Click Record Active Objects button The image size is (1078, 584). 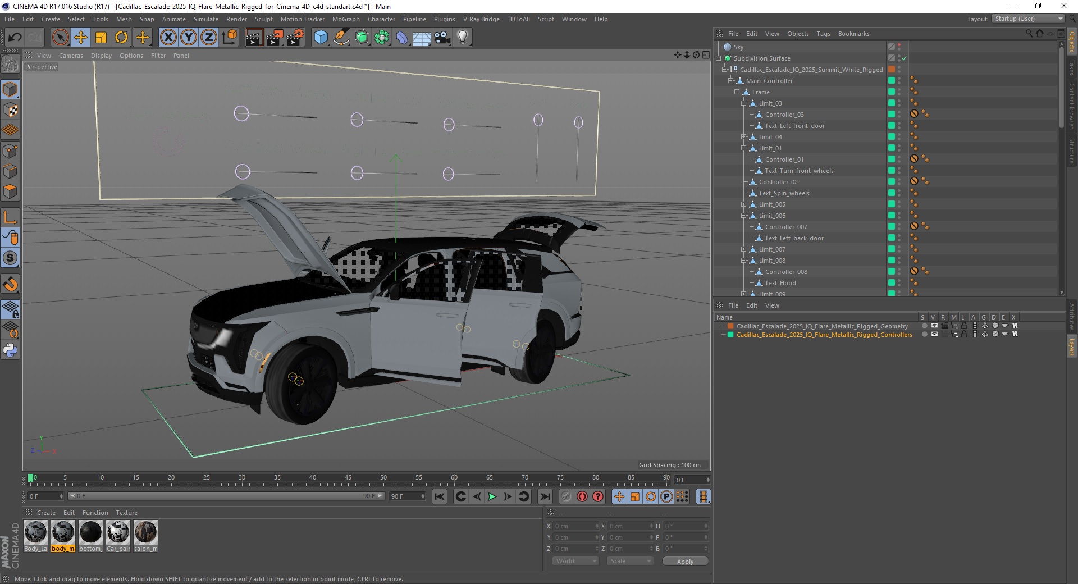point(566,496)
